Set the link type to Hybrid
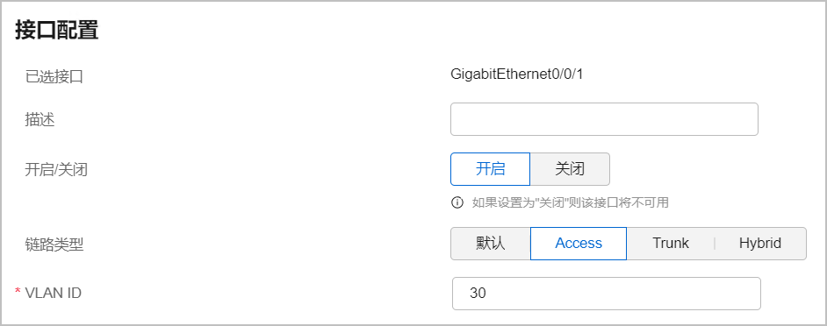The image size is (827, 326). [x=760, y=244]
